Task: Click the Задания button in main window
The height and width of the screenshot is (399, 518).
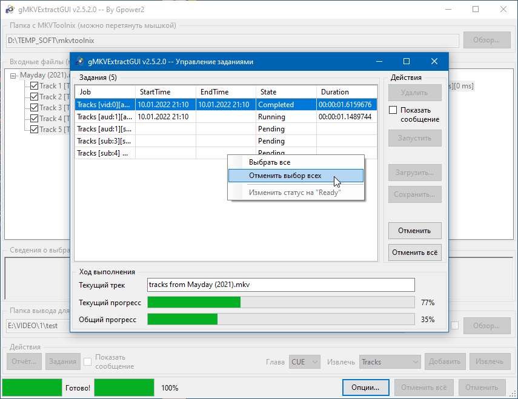Action: 63,361
